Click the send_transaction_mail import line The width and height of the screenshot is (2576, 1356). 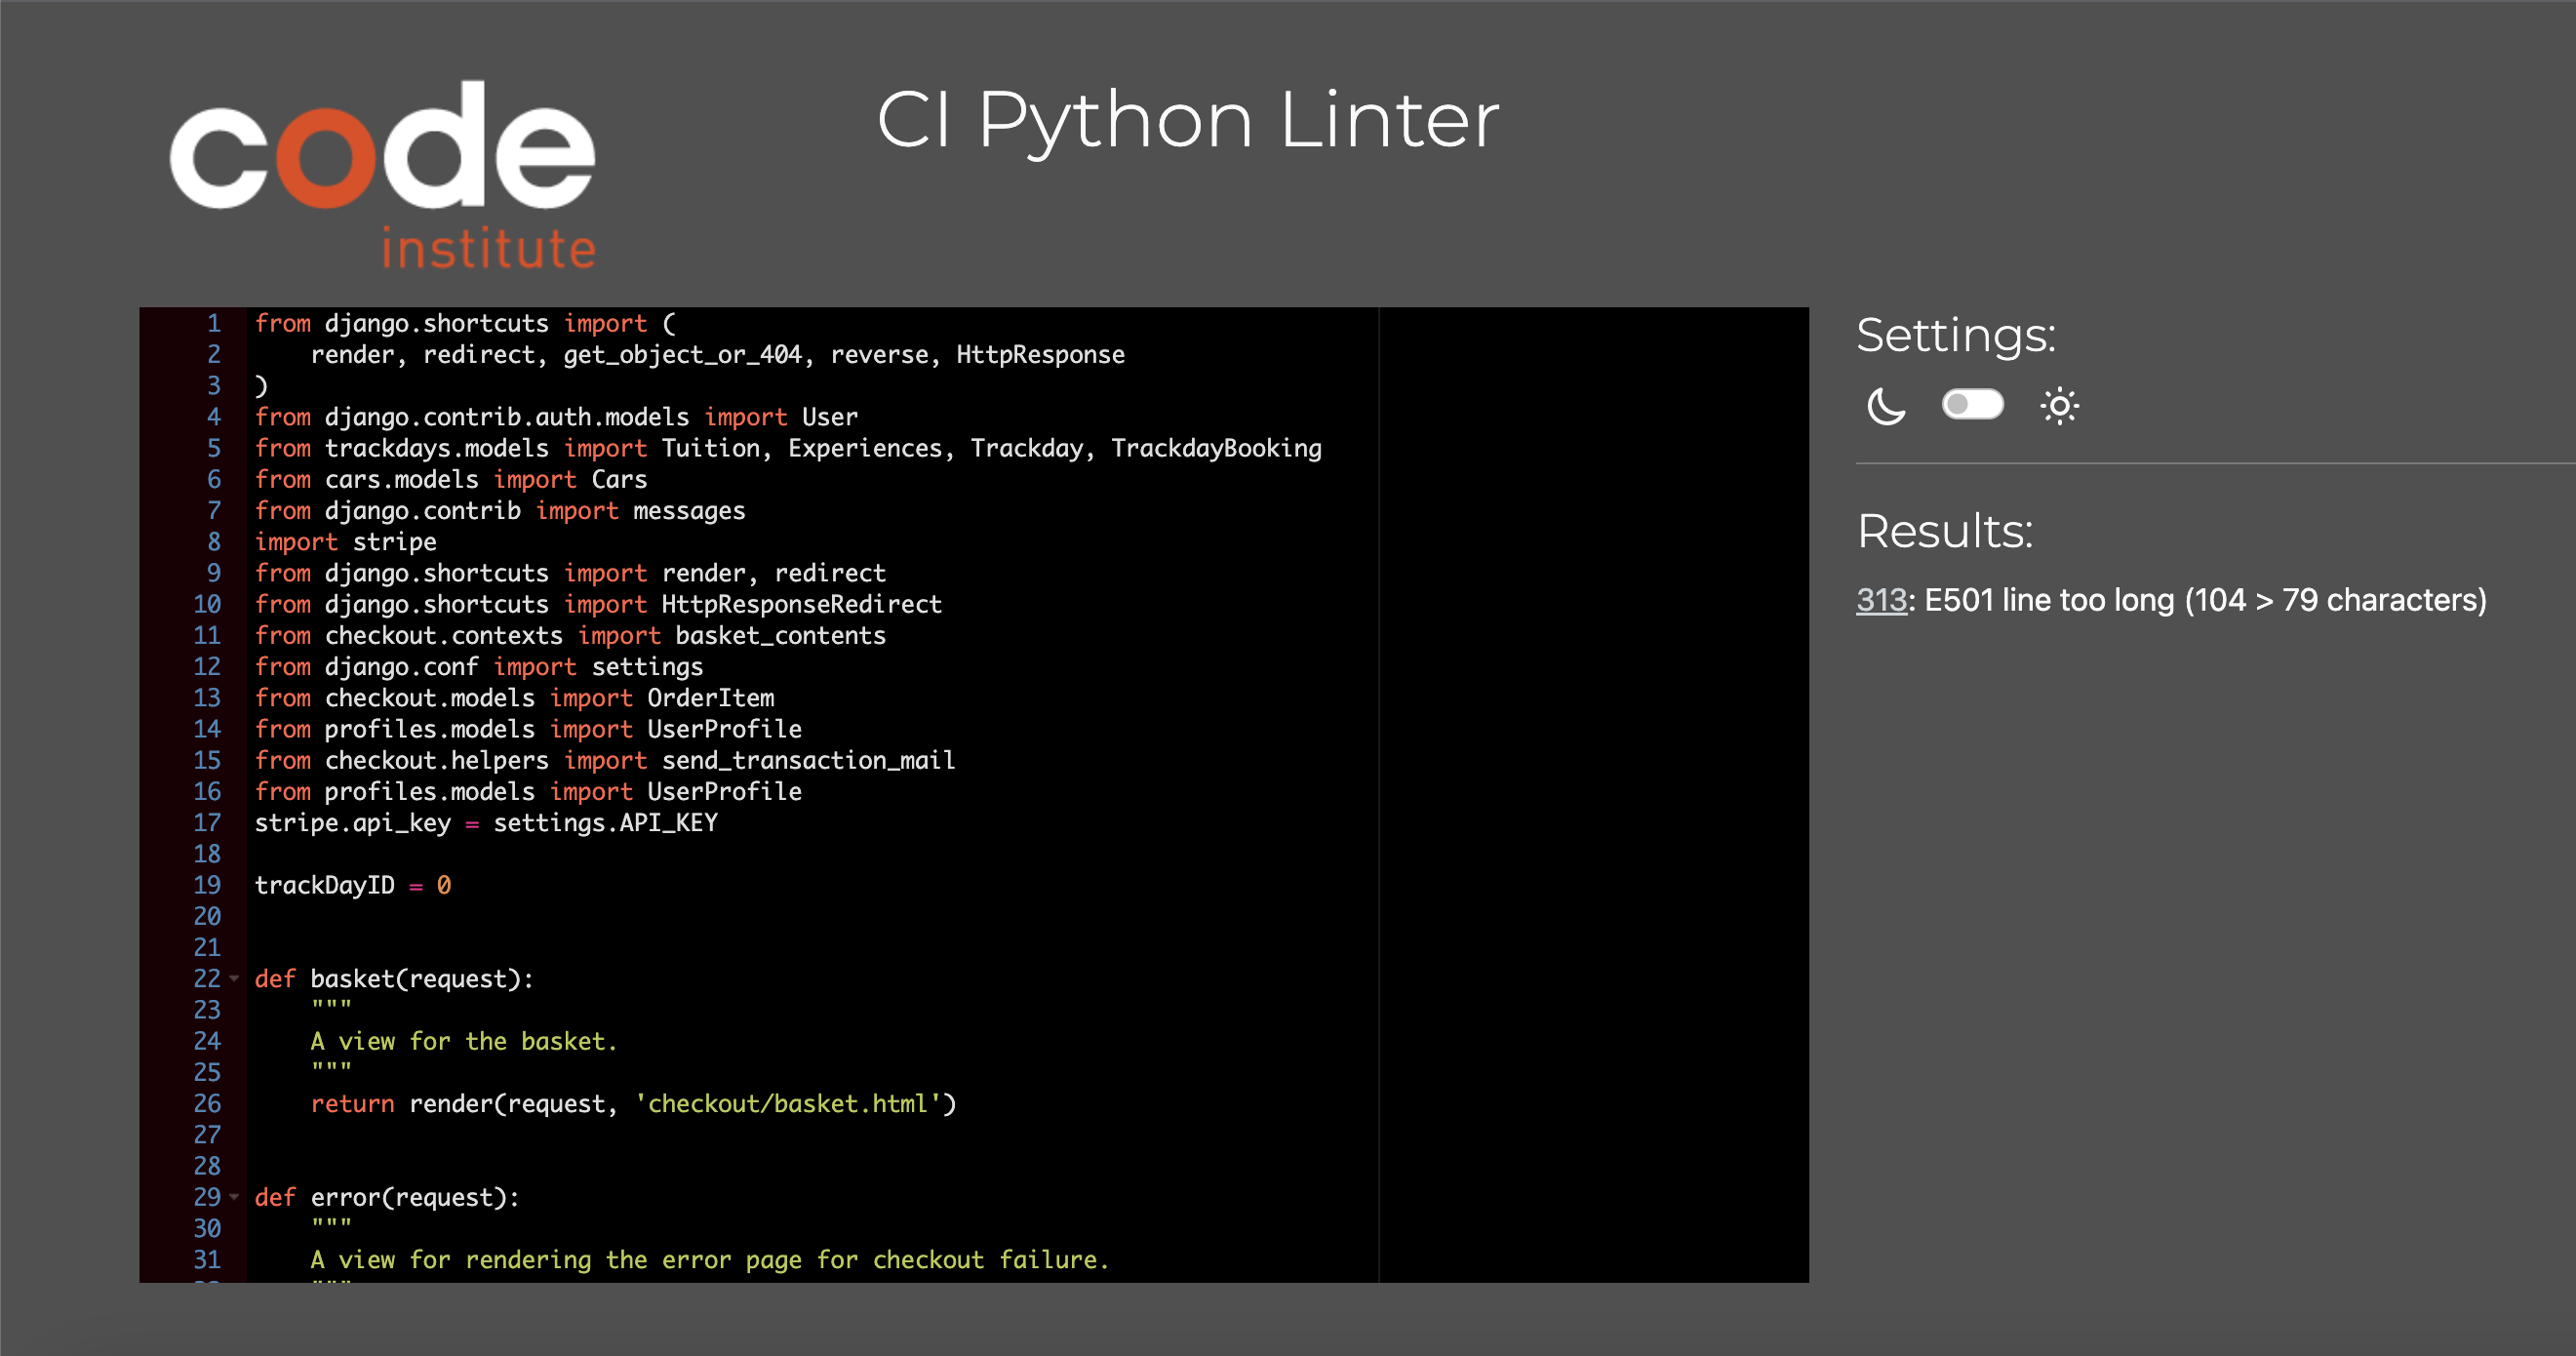(605, 760)
